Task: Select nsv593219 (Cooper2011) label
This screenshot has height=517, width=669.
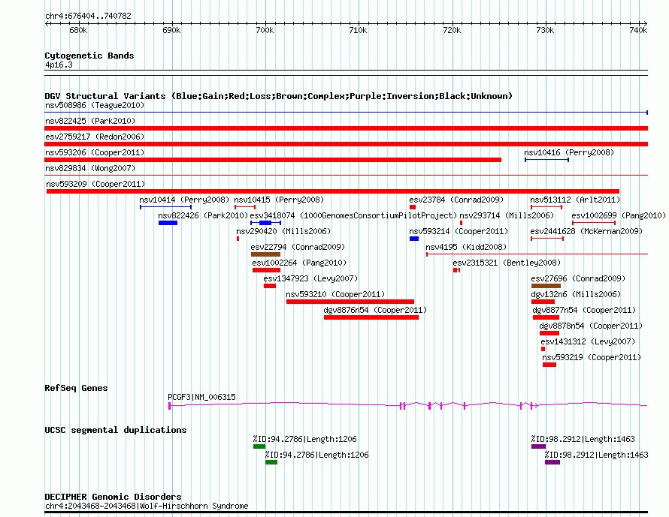Action: tap(592, 357)
